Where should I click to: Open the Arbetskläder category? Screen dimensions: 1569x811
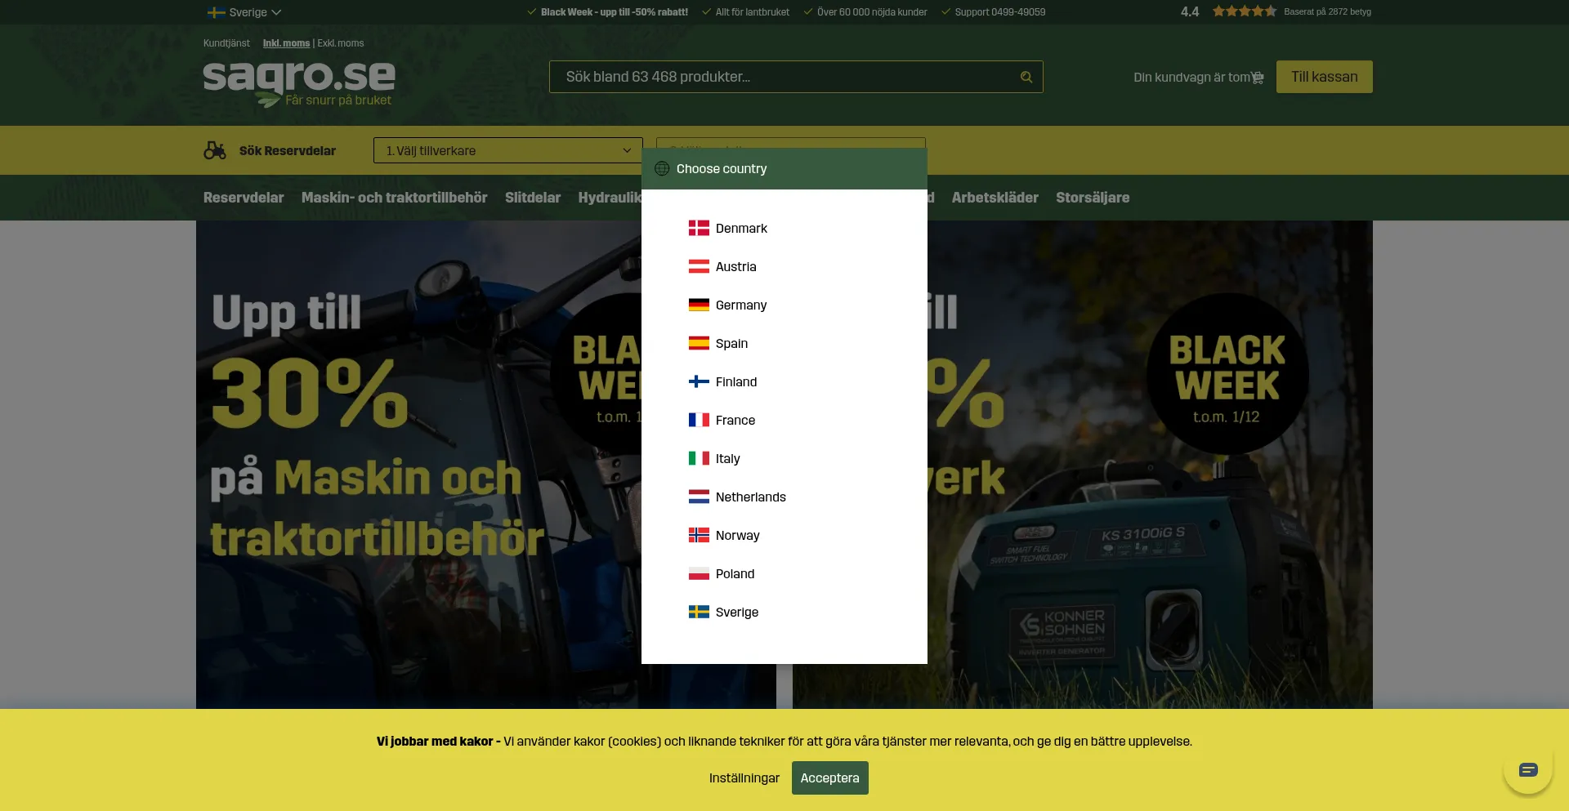pyautogui.click(x=995, y=198)
